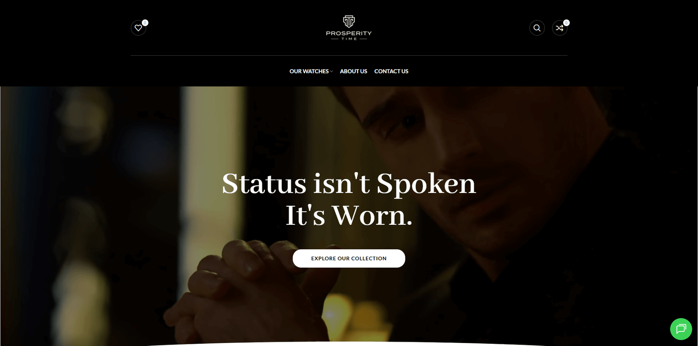Click the Prosperity Time shield emblem
Screen dimensions: 698x346
pos(349,21)
